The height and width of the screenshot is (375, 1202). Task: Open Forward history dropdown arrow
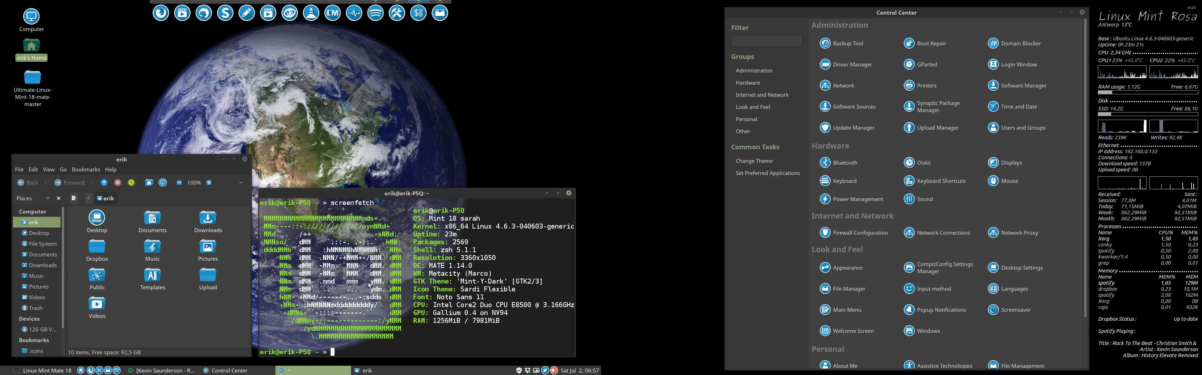(x=92, y=182)
